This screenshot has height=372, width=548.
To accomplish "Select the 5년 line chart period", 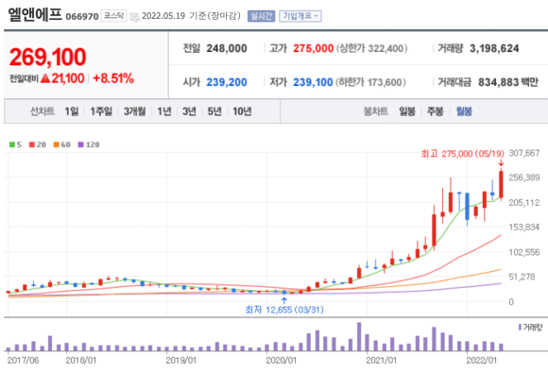I will pyautogui.click(x=214, y=111).
